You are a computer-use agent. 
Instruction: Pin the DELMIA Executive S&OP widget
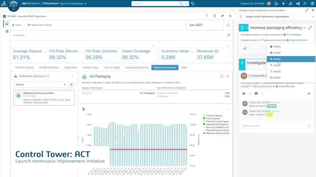tap(222, 16)
